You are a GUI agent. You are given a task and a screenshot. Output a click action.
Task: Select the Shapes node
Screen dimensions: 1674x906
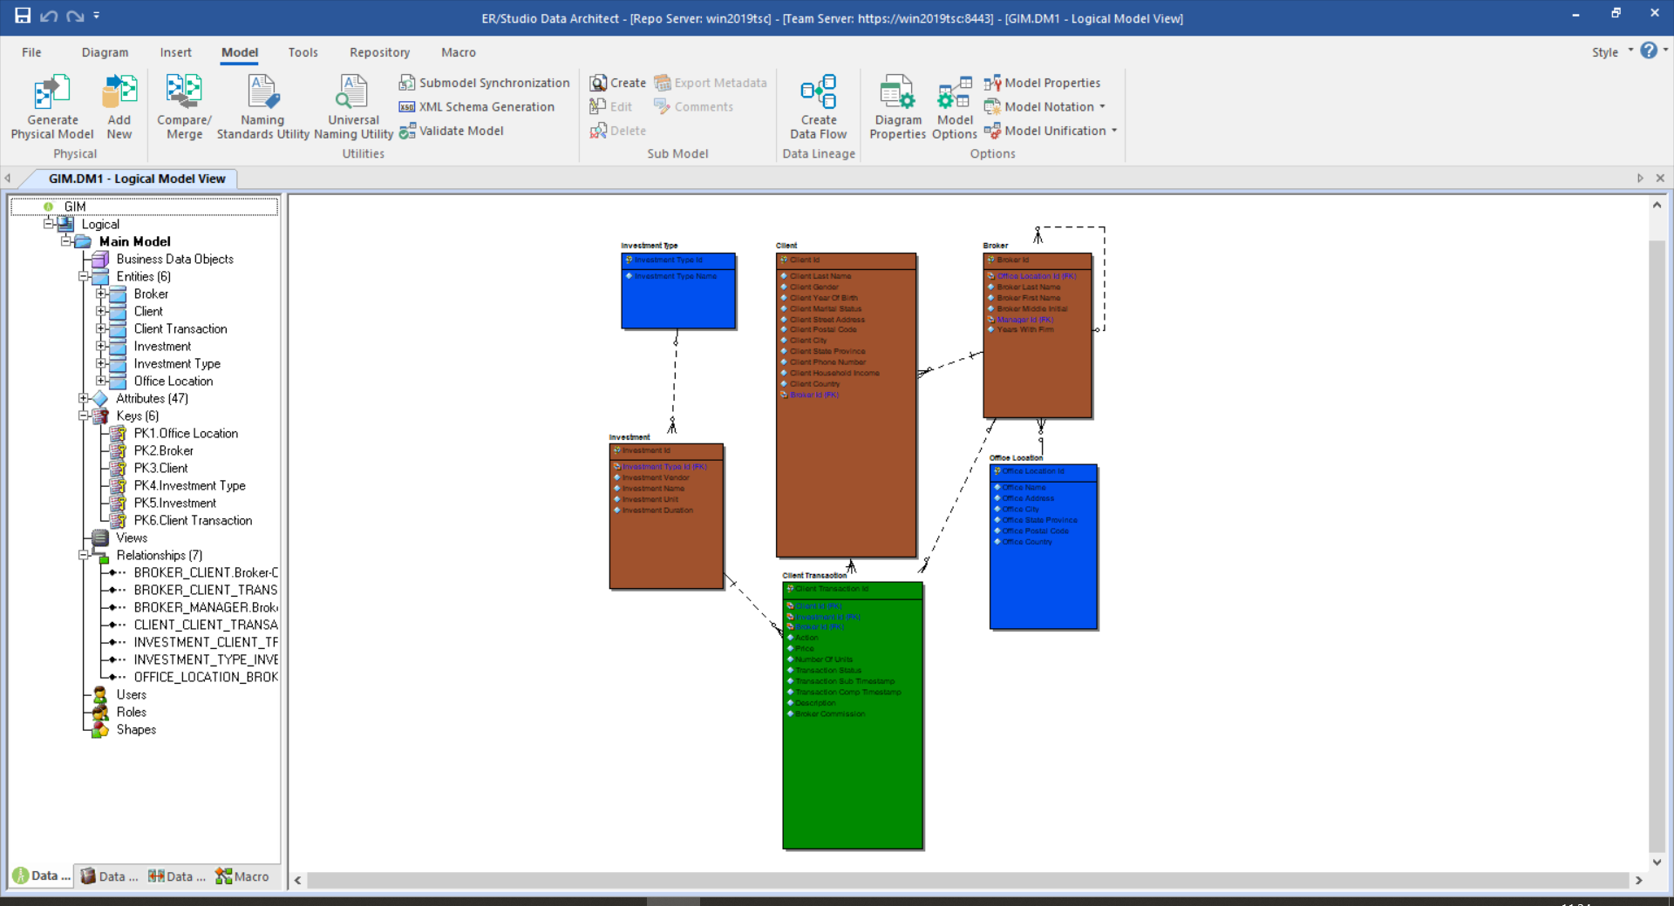136,729
